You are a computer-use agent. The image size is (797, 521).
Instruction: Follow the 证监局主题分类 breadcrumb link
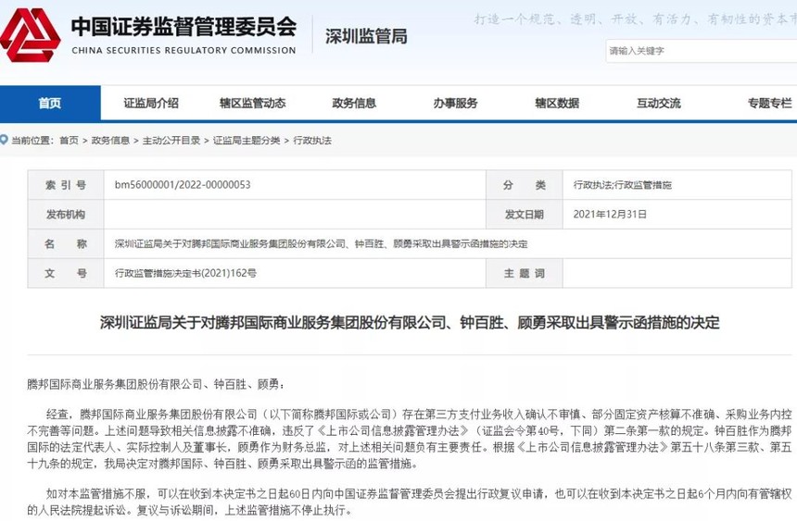pyautogui.click(x=247, y=141)
